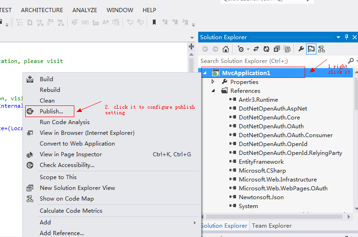Click the Collapse All icon
The height and width of the screenshot is (237, 358).
tap(277, 49)
